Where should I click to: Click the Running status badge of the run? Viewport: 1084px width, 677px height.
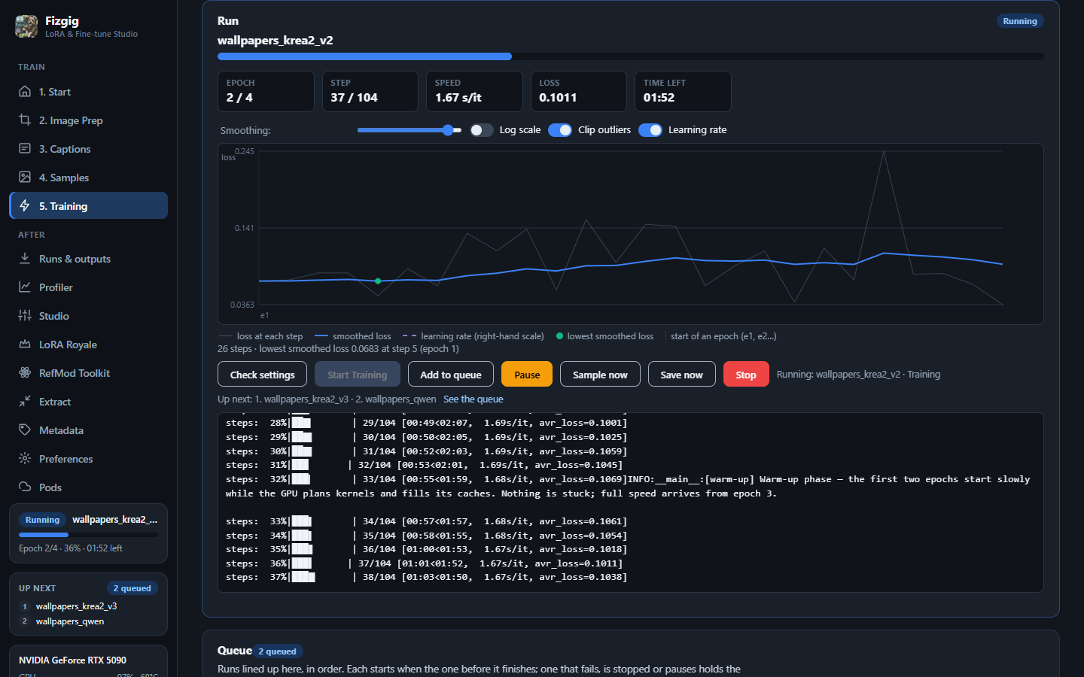(x=1019, y=21)
